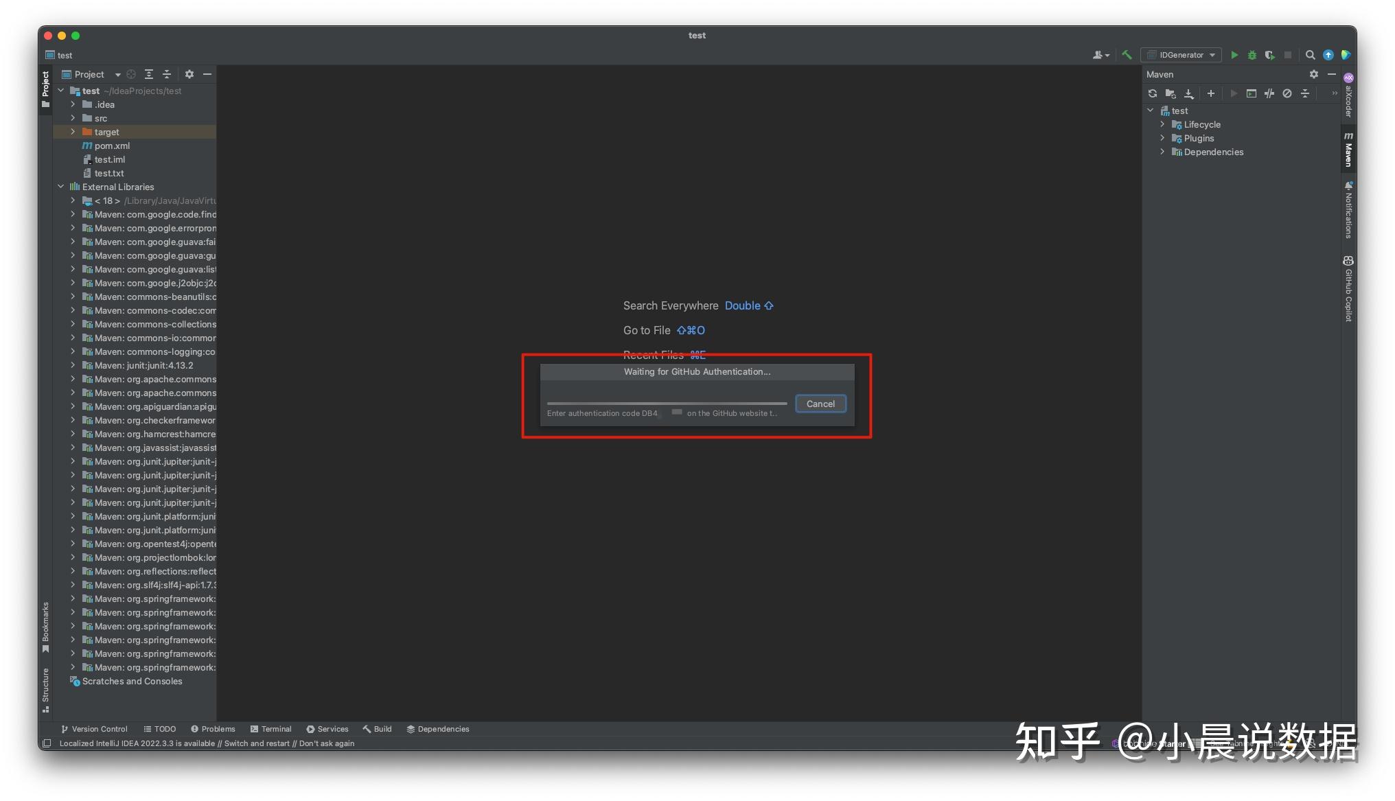Open Search Everywhere magnifier icon
1395x801 pixels.
coord(1310,55)
